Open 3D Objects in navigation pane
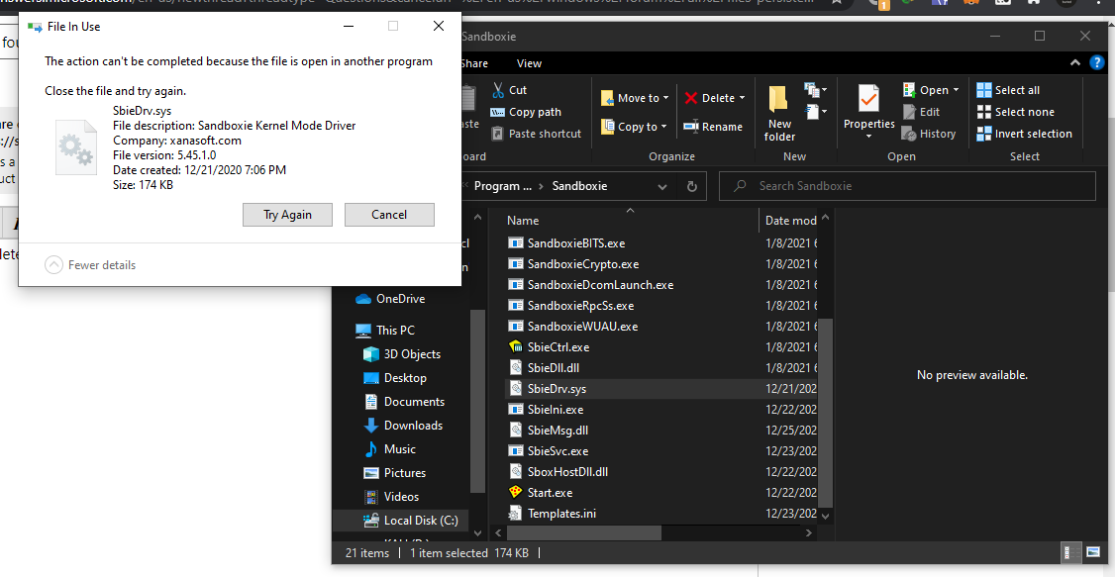This screenshot has height=577, width=1115. click(402, 354)
